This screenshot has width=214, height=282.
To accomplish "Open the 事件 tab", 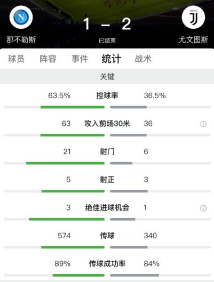I will [80, 59].
